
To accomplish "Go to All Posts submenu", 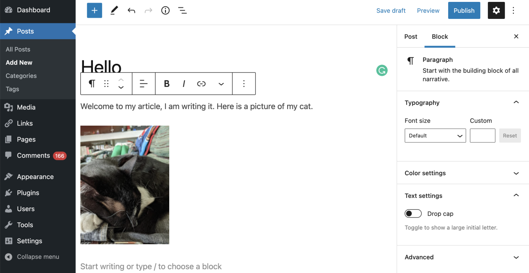I will pos(18,49).
